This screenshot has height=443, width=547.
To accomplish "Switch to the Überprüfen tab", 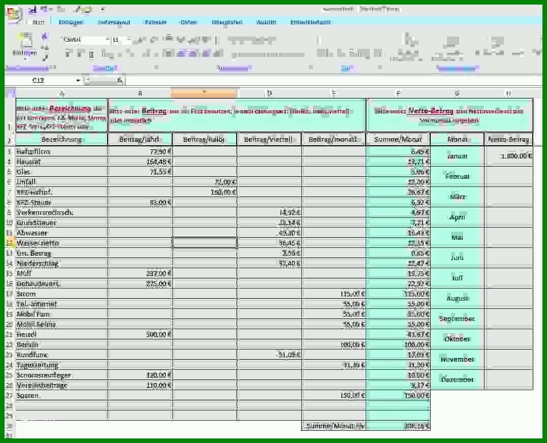I will click(227, 22).
